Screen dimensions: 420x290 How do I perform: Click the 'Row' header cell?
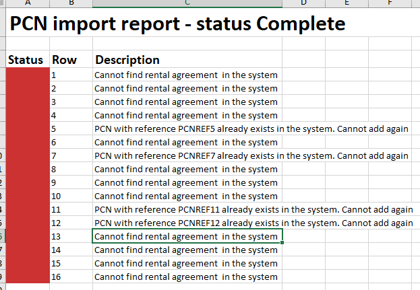pyautogui.click(x=71, y=60)
